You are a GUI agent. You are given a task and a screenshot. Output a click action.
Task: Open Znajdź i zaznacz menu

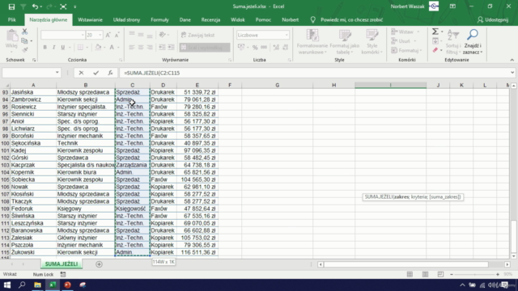click(473, 42)
